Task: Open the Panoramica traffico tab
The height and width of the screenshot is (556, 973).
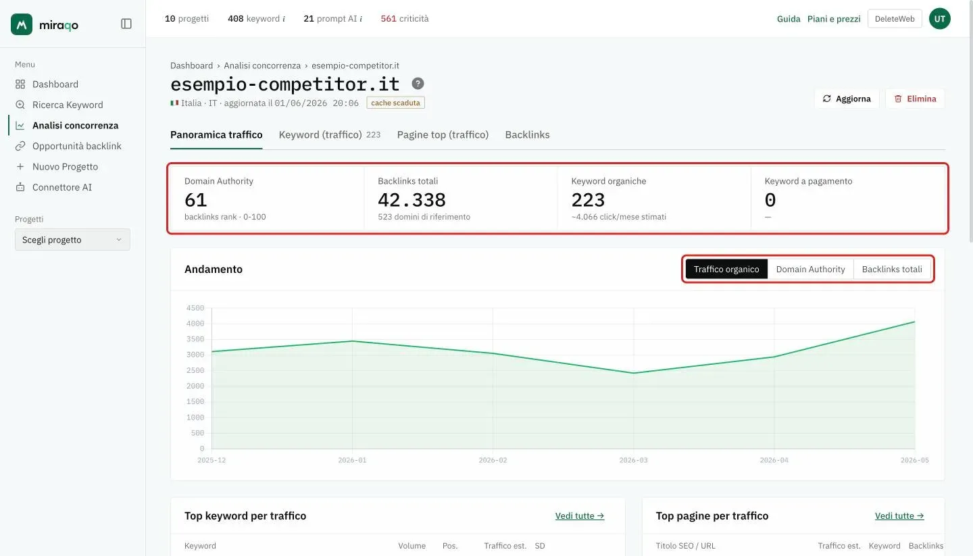Action: click(216, 134)
